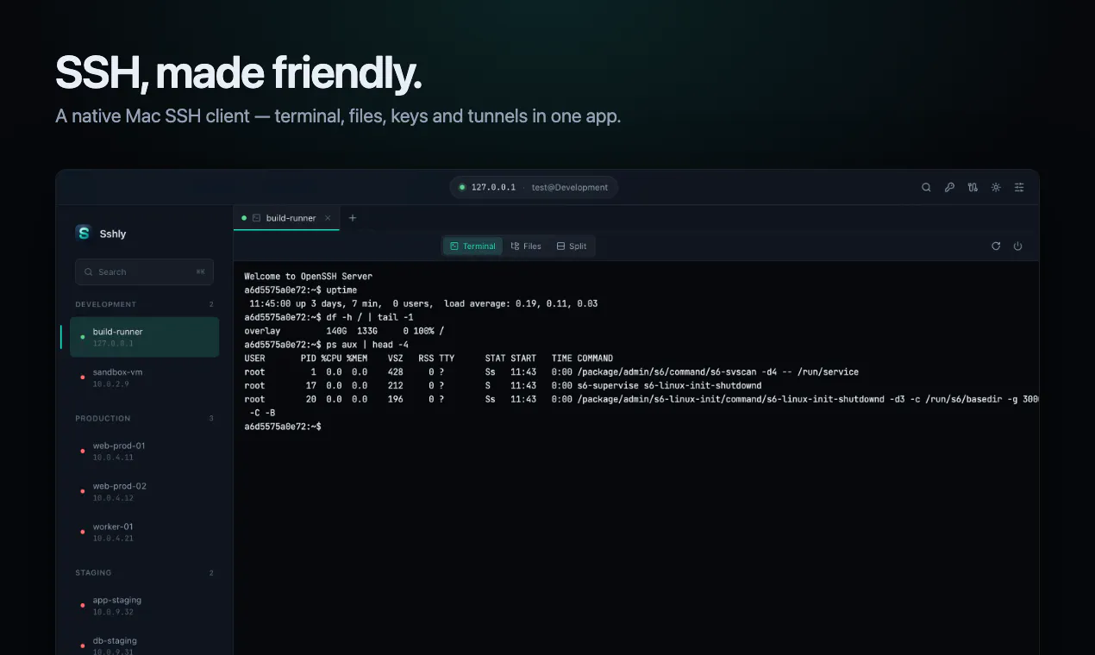Click the Sshly logo icon
This screenshot has width=1095, height=655.
(83, 233)
